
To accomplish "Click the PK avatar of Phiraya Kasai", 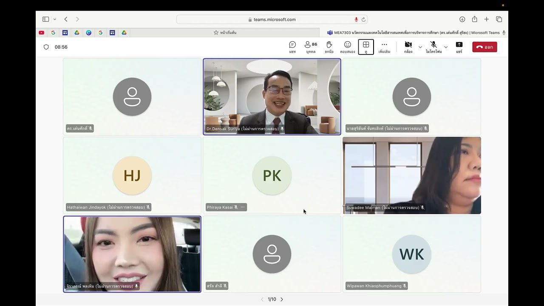I will pos(272,176).
